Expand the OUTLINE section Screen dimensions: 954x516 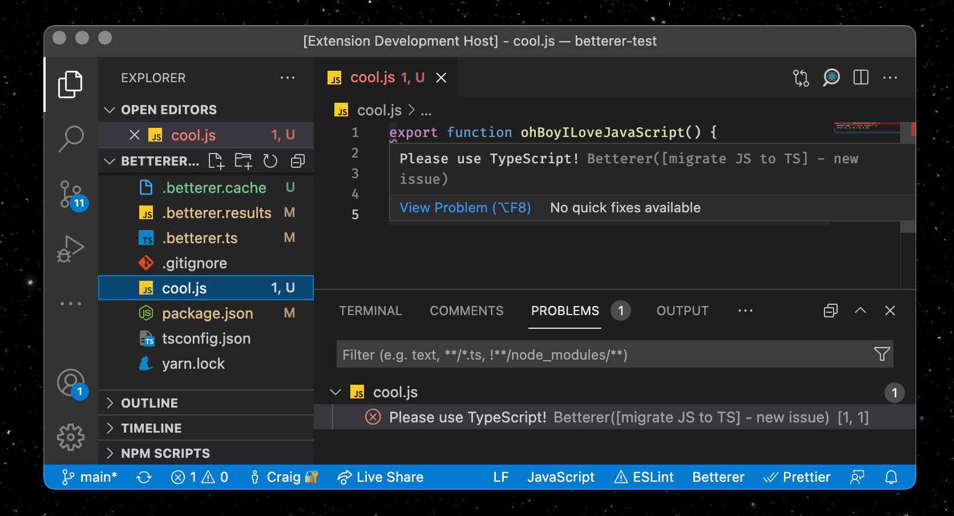click(149, 403)
